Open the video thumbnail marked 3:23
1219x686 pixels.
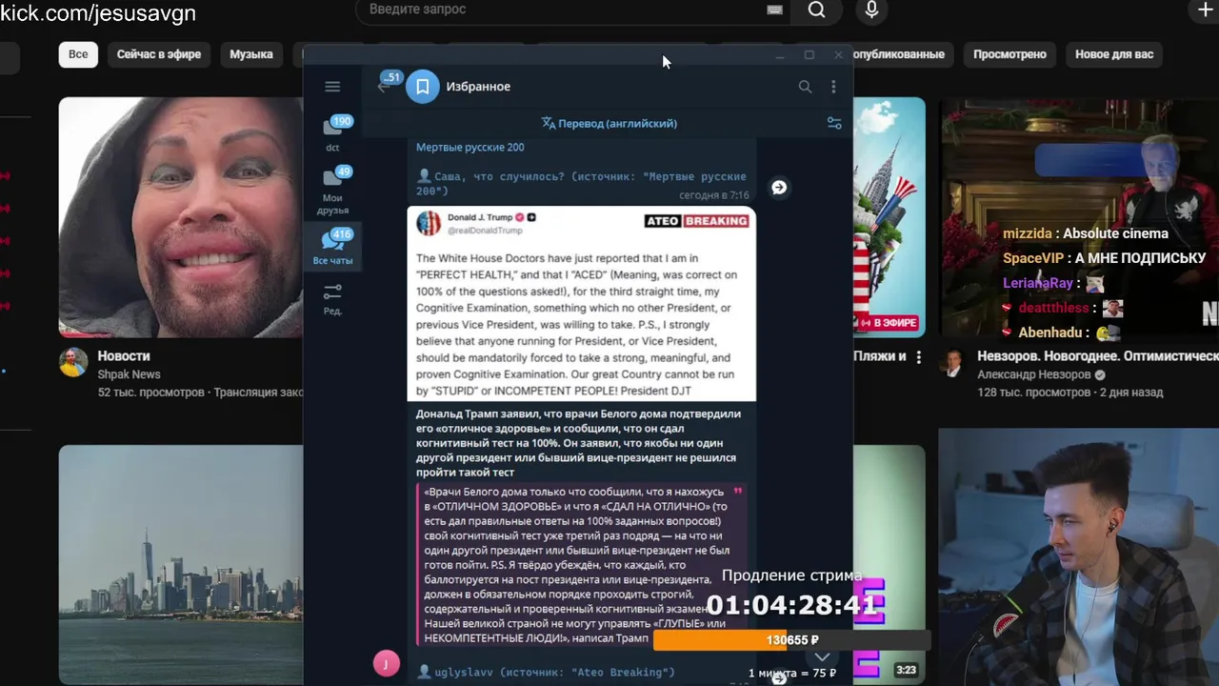889,564
